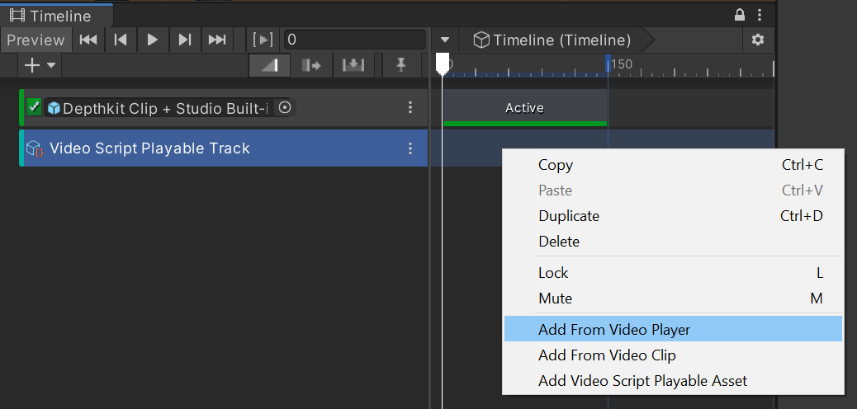857x409 pixels.
Task: Toggle the Play Range button
Action: click(263, 40)
